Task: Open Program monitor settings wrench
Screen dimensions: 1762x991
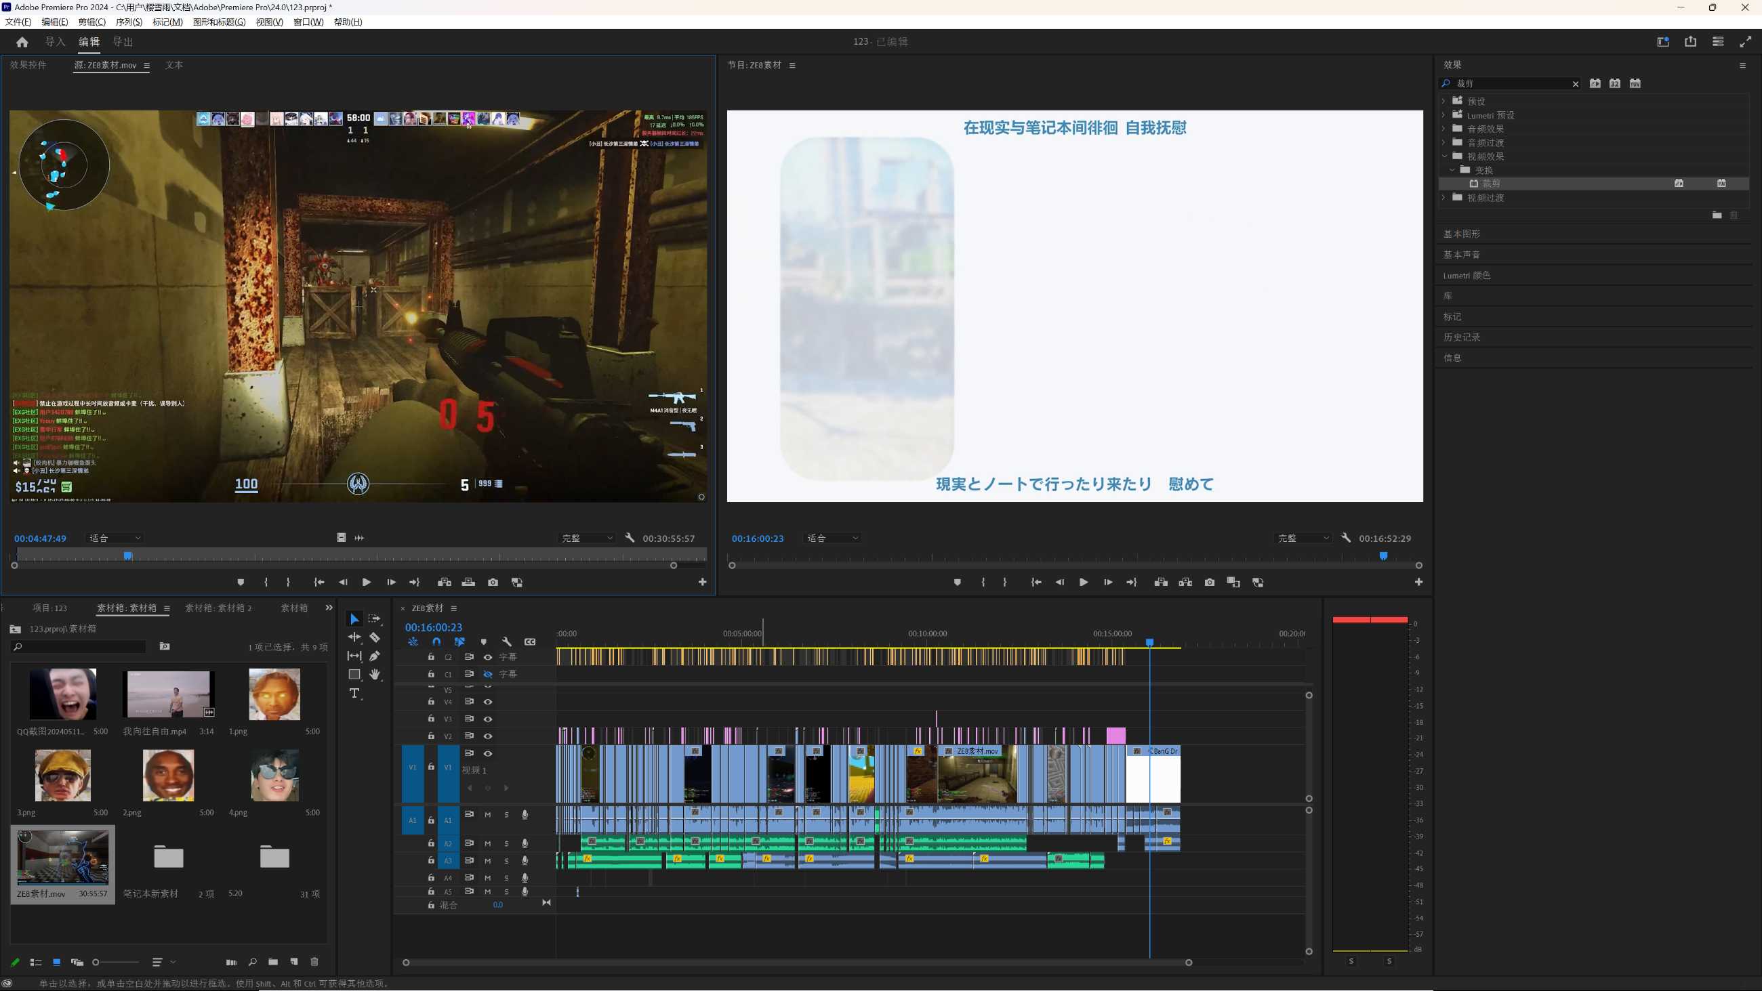Action: (1345, 538)
